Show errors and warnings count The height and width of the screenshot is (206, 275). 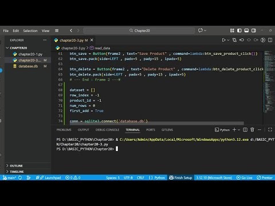pyautogui.click(x=73, y=178)
